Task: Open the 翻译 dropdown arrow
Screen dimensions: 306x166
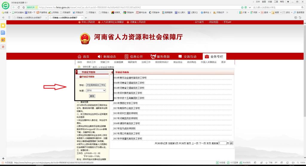Action: pyautogui.click(x=270, y=12)
